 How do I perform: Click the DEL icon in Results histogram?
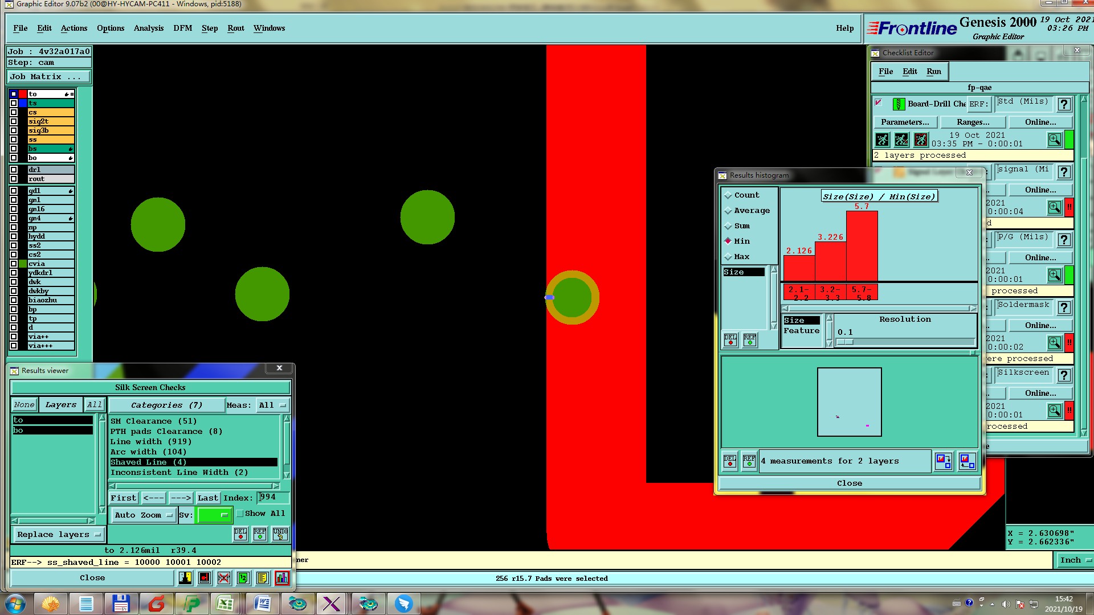(730, 461)
